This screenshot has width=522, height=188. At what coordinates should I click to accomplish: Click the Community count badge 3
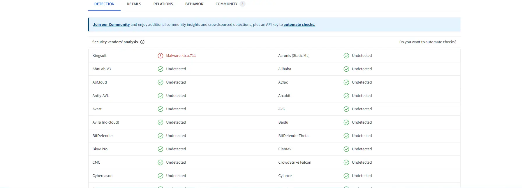tap(242, 4)
